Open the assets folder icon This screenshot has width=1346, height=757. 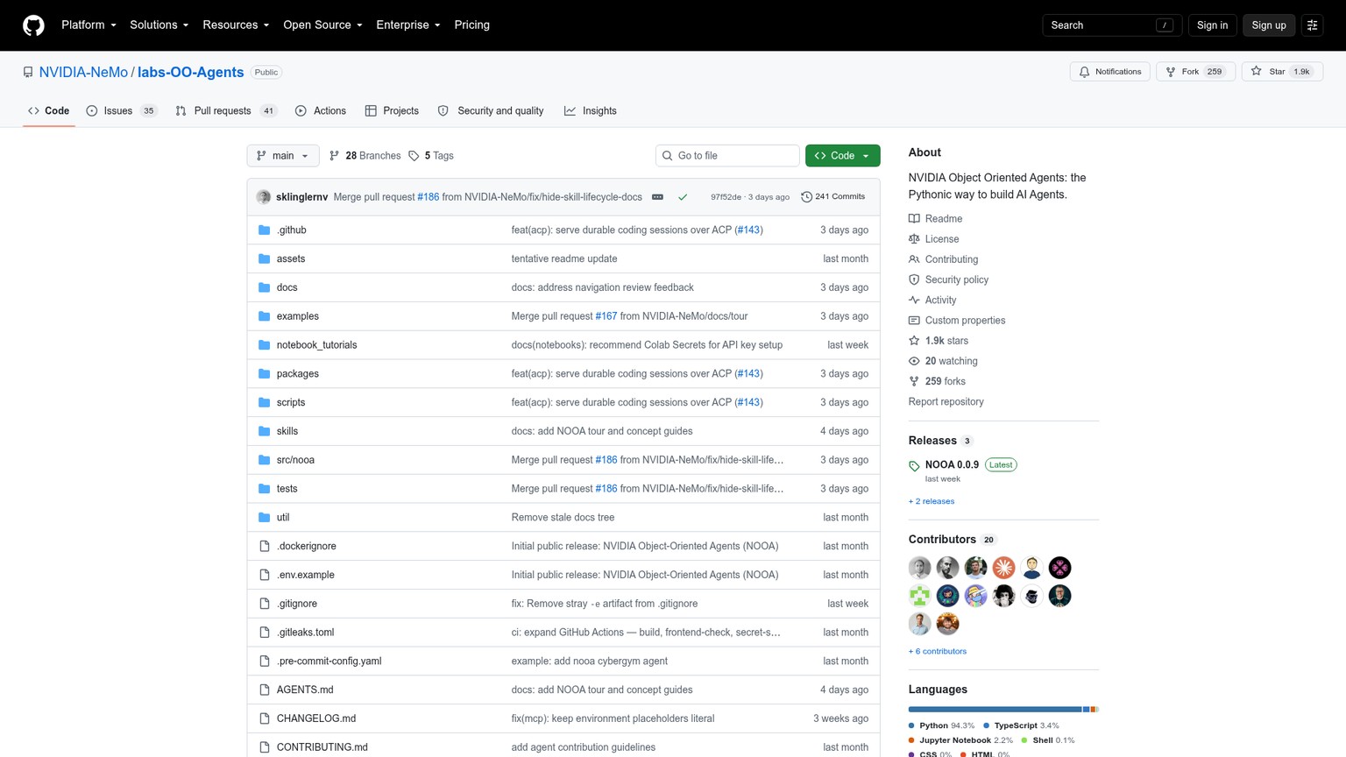(265, 259)
